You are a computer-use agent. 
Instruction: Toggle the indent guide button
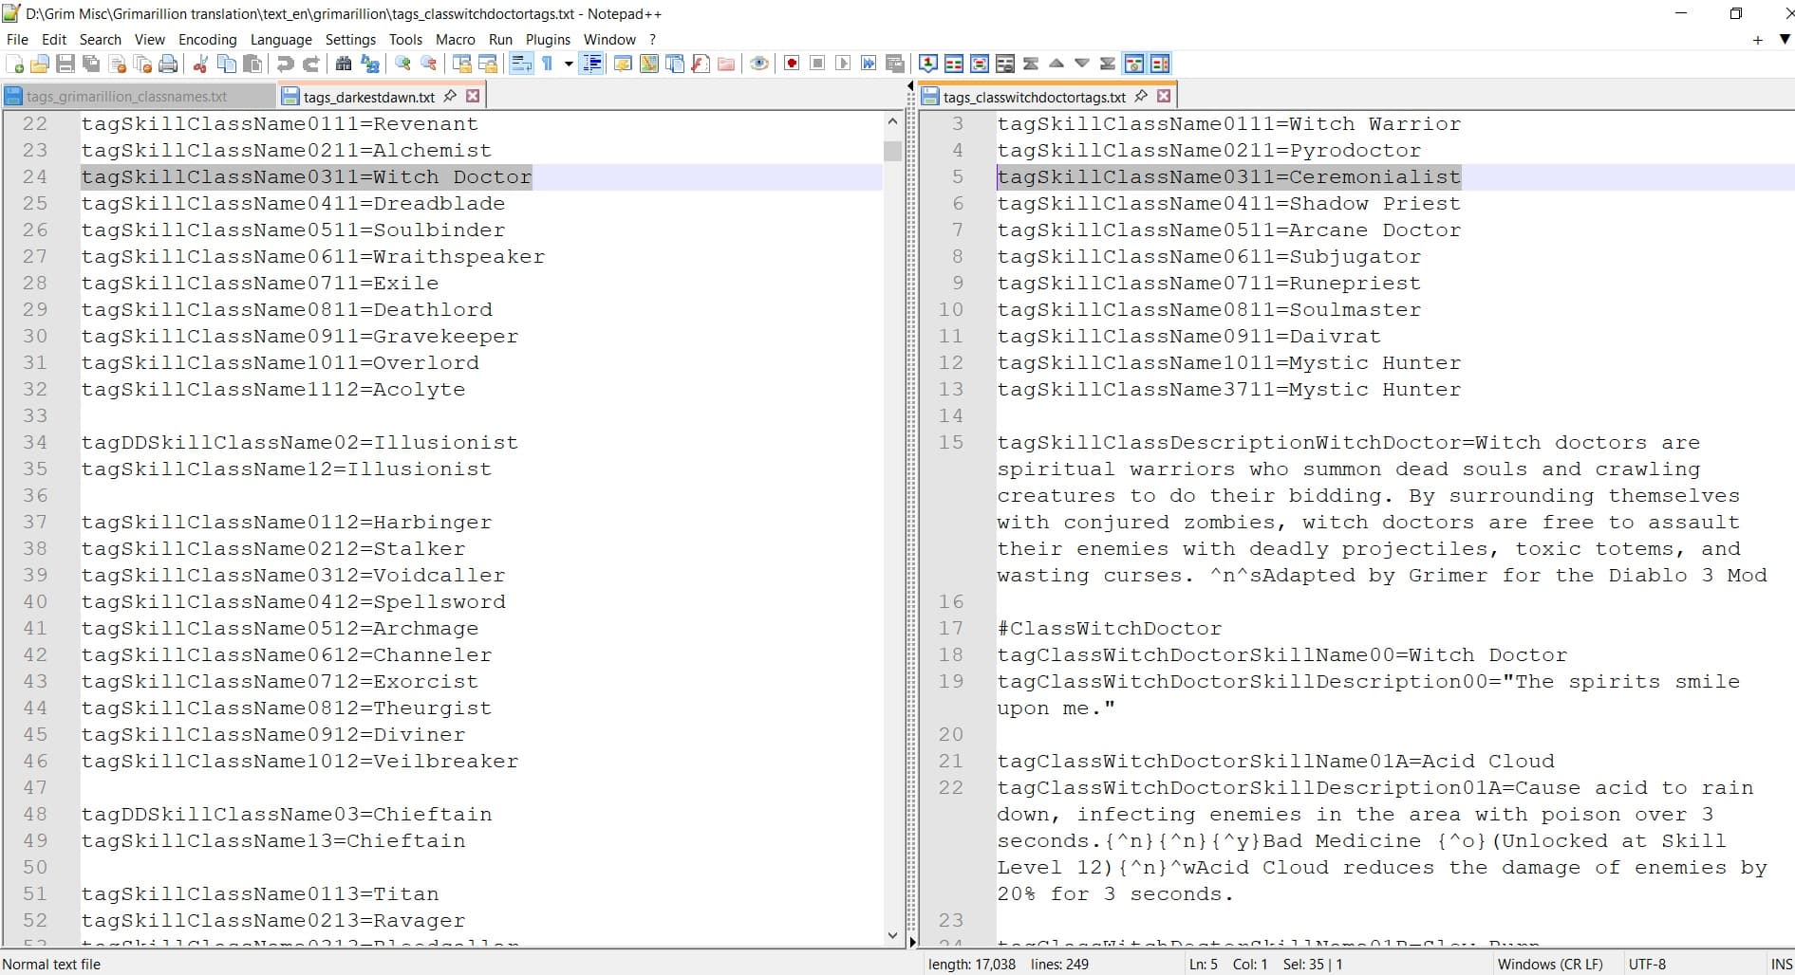click(591, 64)
